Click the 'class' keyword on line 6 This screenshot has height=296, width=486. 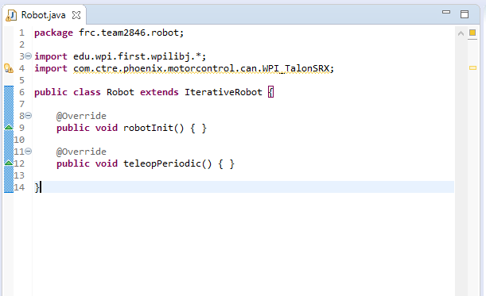click(87, 92)
